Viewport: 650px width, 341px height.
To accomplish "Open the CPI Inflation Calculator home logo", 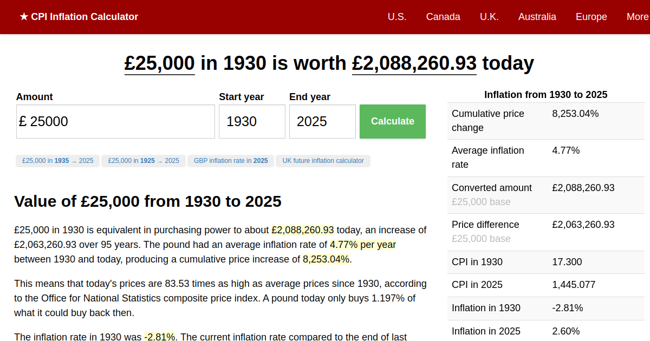I will [79, 17].
